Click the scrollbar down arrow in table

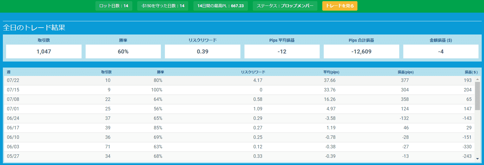pyautogui.click(x=478, y=159)
